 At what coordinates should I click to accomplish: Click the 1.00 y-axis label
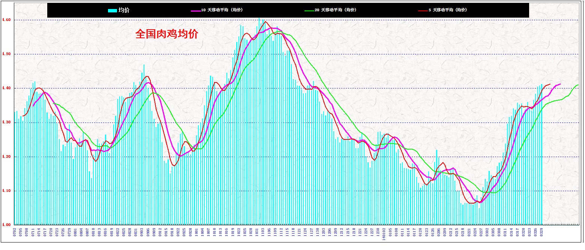coord(6,225)
